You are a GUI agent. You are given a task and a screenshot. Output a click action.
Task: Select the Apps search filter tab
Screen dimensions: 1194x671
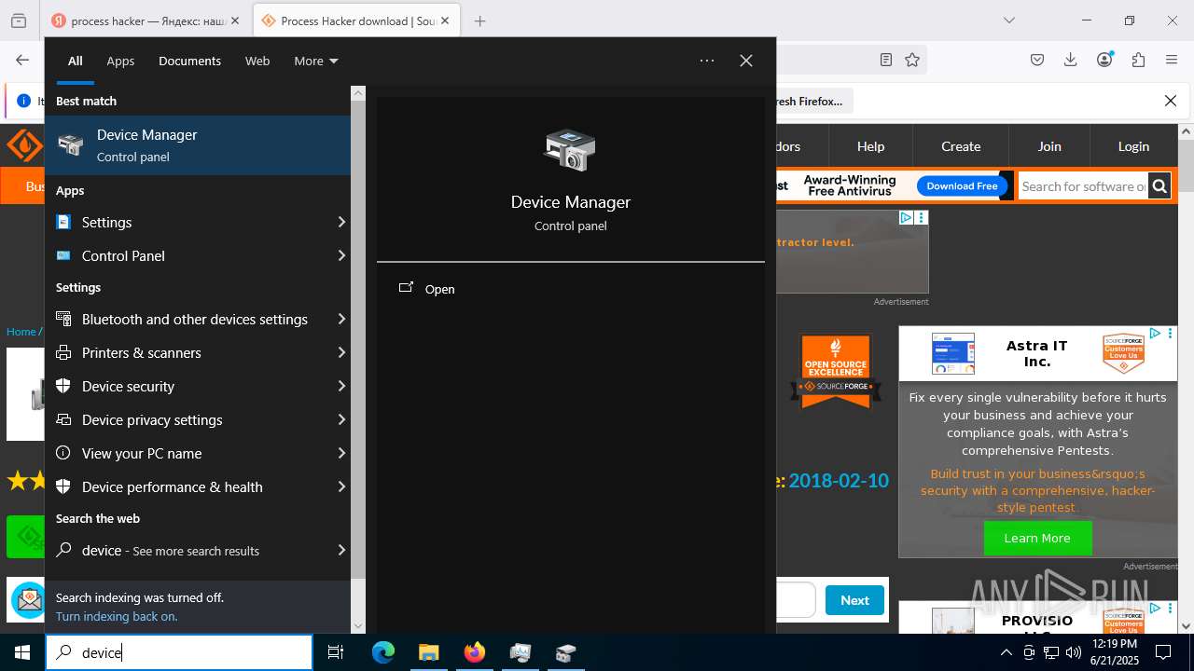[x=120, y=61]
